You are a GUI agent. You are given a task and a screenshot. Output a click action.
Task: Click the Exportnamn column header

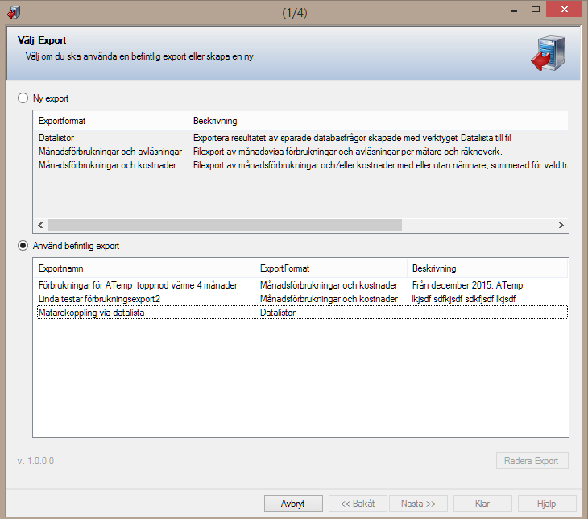pyautogui.click(x=144, y=268)
